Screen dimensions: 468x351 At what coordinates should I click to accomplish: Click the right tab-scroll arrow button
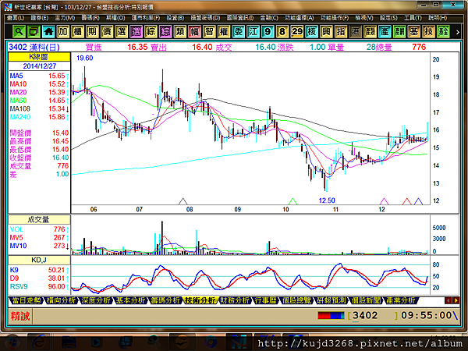point(456,300)
